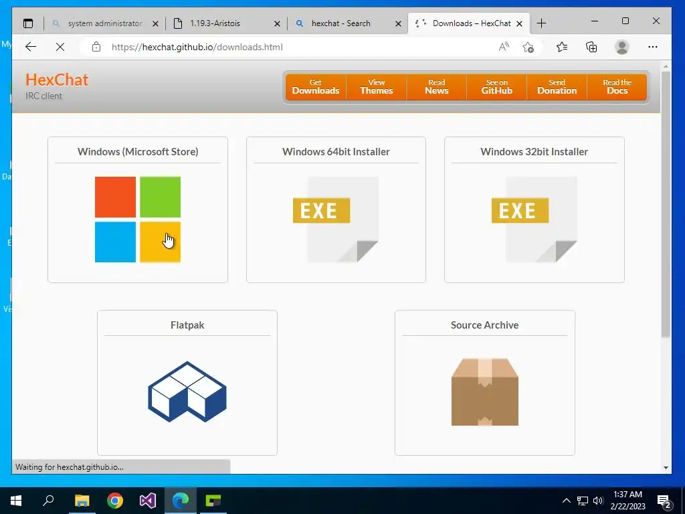
Task: Close the Downloads – HexChat tab
Action: pos(519,23)
